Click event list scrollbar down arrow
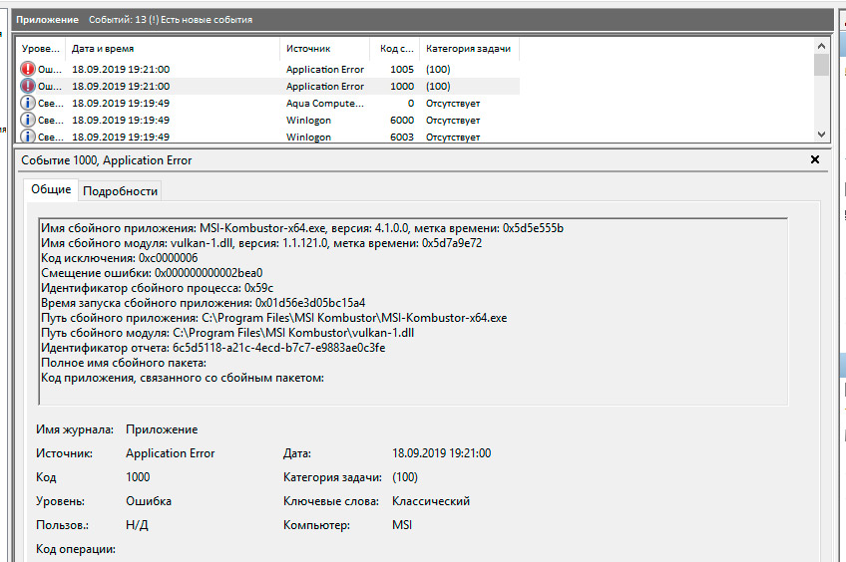This screenshot has width=846, height=562. pyautogui.click(x=821, y=135)
